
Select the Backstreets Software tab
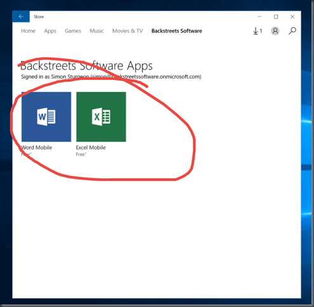pos(177,31)
